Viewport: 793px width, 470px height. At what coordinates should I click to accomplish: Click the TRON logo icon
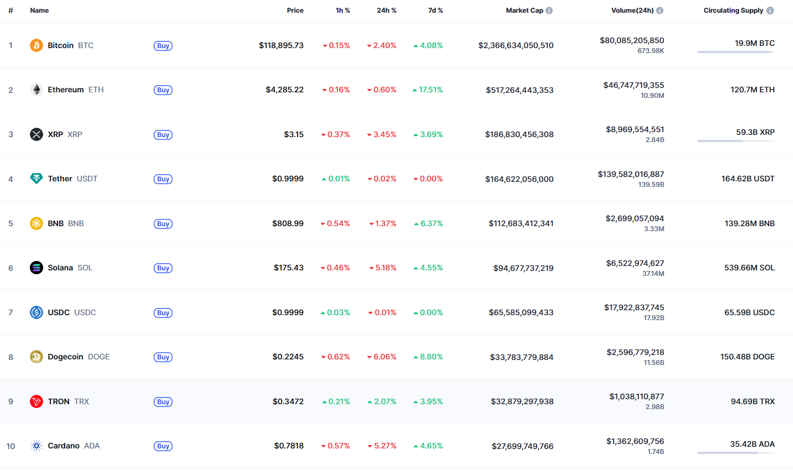[36, 401]
